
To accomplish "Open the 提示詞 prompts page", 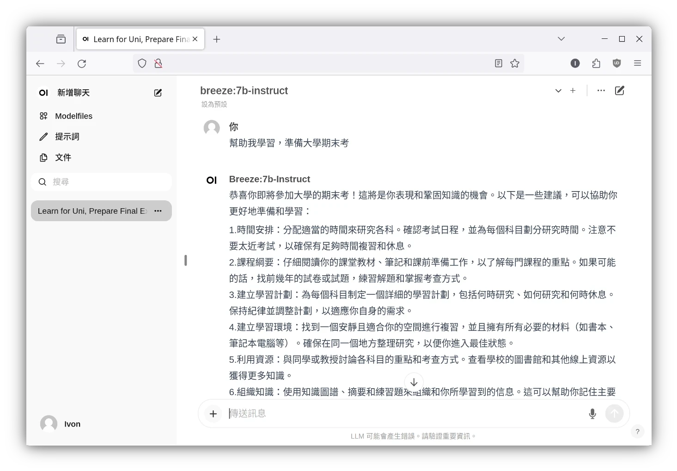I will [67, 136].
